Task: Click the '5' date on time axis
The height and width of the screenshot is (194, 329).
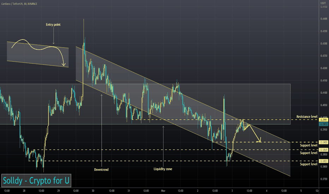Action: [301, 190]
